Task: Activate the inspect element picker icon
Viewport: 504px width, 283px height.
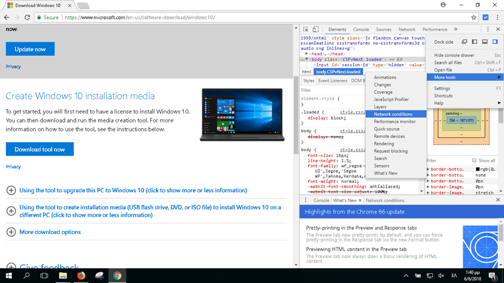Action: click(306, 29)
